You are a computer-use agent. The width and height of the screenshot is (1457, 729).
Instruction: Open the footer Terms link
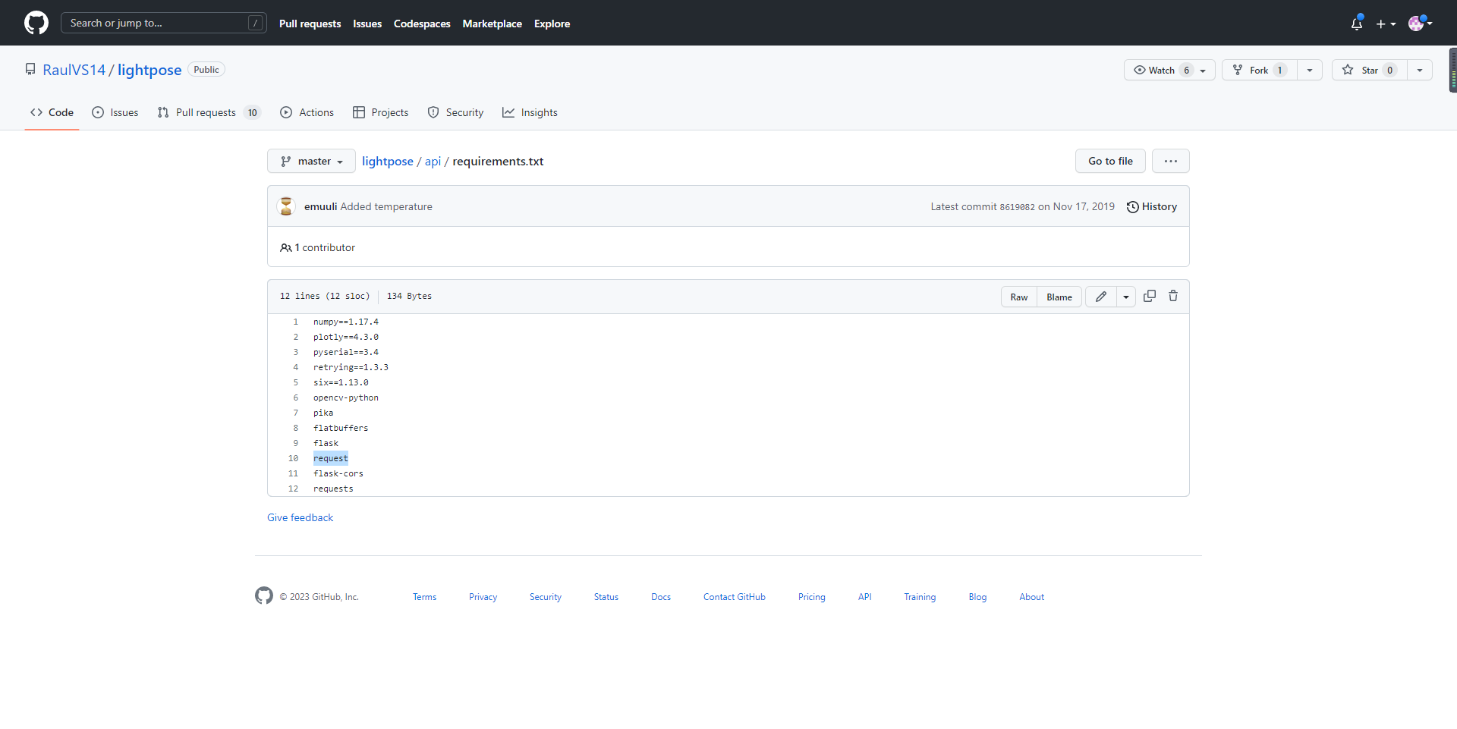424,597
